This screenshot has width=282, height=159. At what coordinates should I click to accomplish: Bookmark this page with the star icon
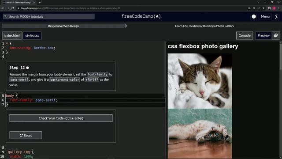point(263,8)
